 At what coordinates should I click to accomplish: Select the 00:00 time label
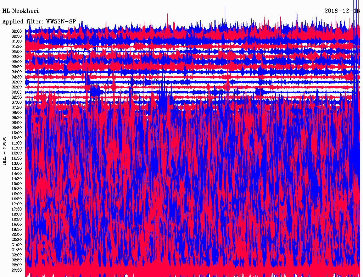tap(17, 31)
